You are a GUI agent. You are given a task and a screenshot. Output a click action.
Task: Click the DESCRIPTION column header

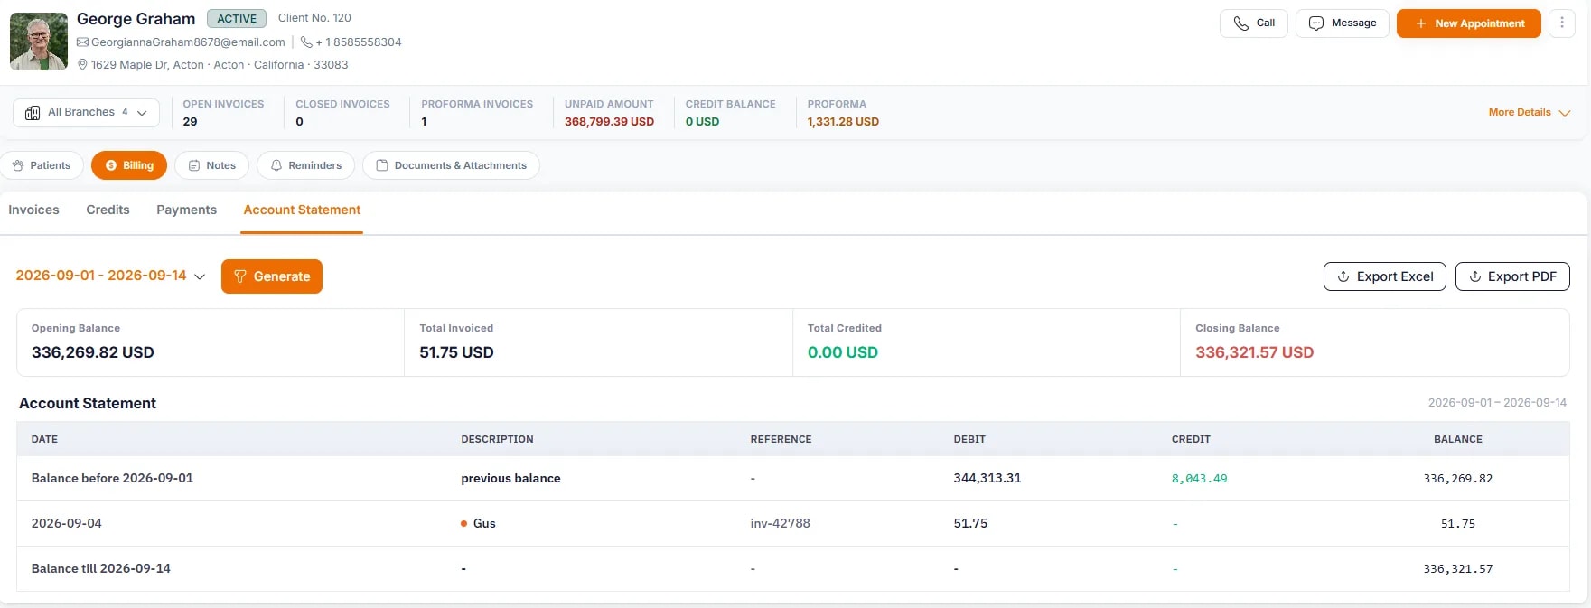coord(497,439)
